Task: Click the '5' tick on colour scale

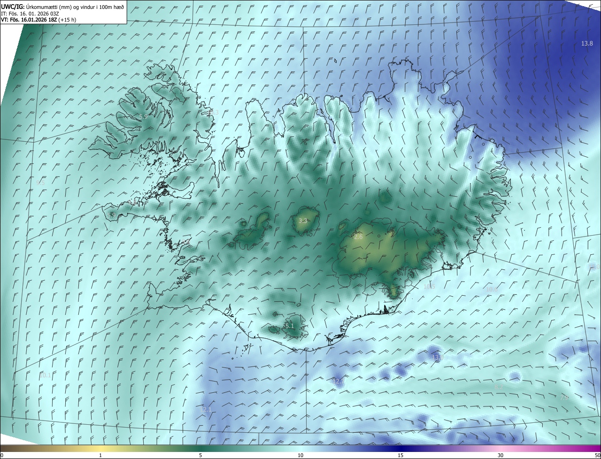Action: (200, 456)
